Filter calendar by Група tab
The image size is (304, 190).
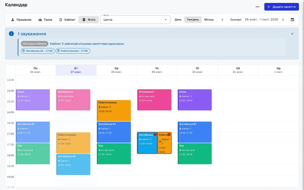[x=45, y=20]
